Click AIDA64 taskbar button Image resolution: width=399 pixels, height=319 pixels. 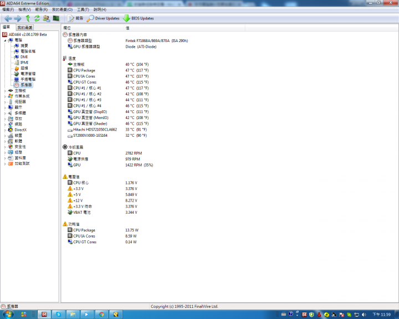coord(44,315)
